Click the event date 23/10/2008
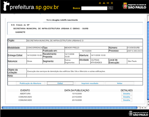 click(77, 97)
